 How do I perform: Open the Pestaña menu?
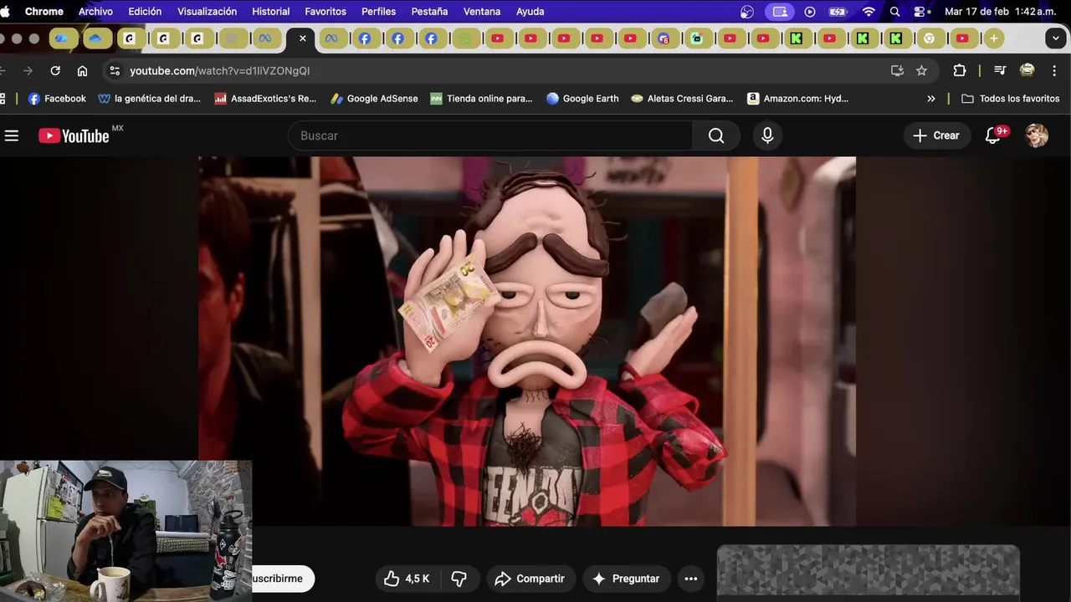429,12
